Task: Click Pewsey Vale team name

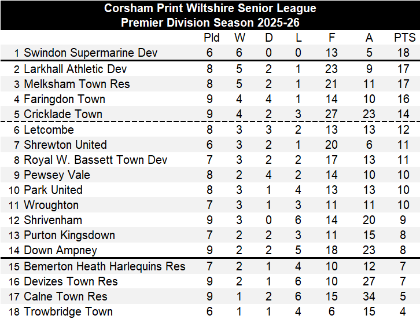Action: click(57, 175)
